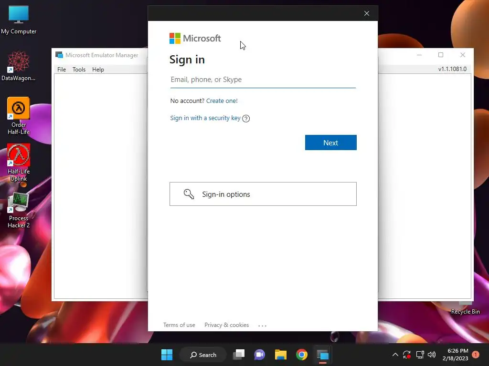Open the Windows Start menu

click(x=167, y=355)
